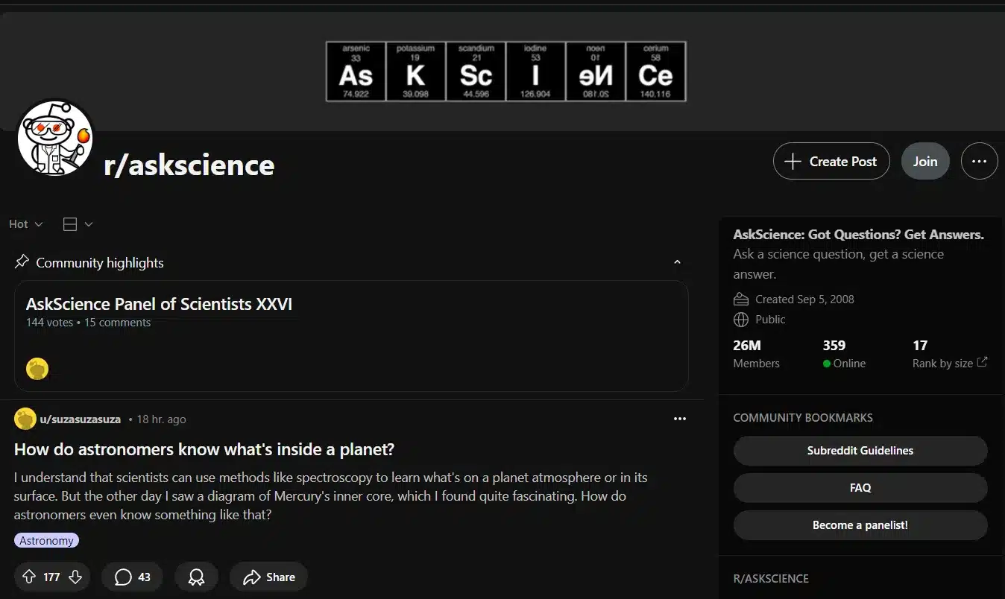Share the astronomers planet post
The image size is (1005, 599).
tap(268, 577)
